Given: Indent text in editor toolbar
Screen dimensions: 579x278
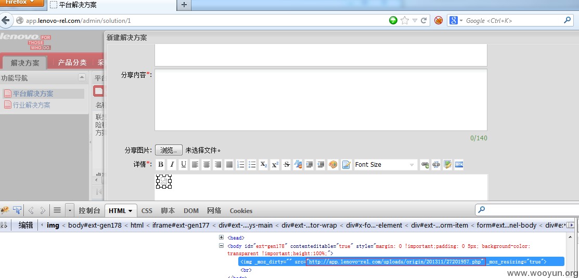Looking at the screenshot, I should [309, 165].
